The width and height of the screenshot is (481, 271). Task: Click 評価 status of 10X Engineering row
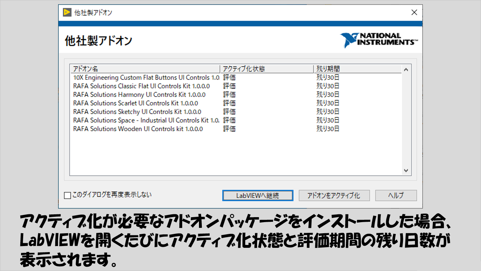point(229,77)
